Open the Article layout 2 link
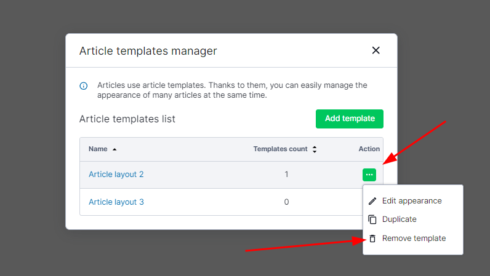 pos(116,175)
